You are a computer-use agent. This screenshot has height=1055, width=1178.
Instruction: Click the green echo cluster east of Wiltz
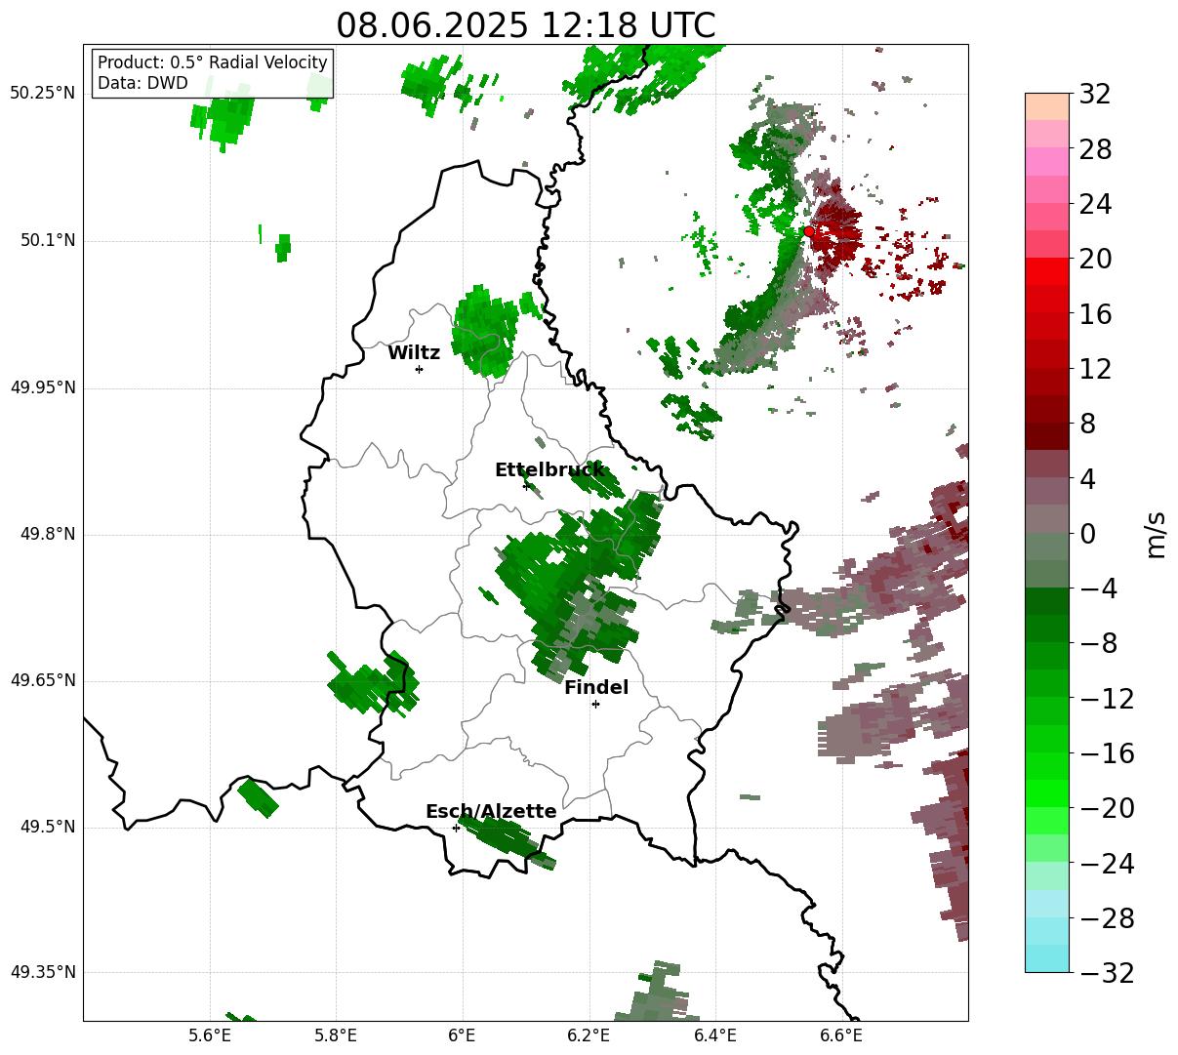point(485,330)
